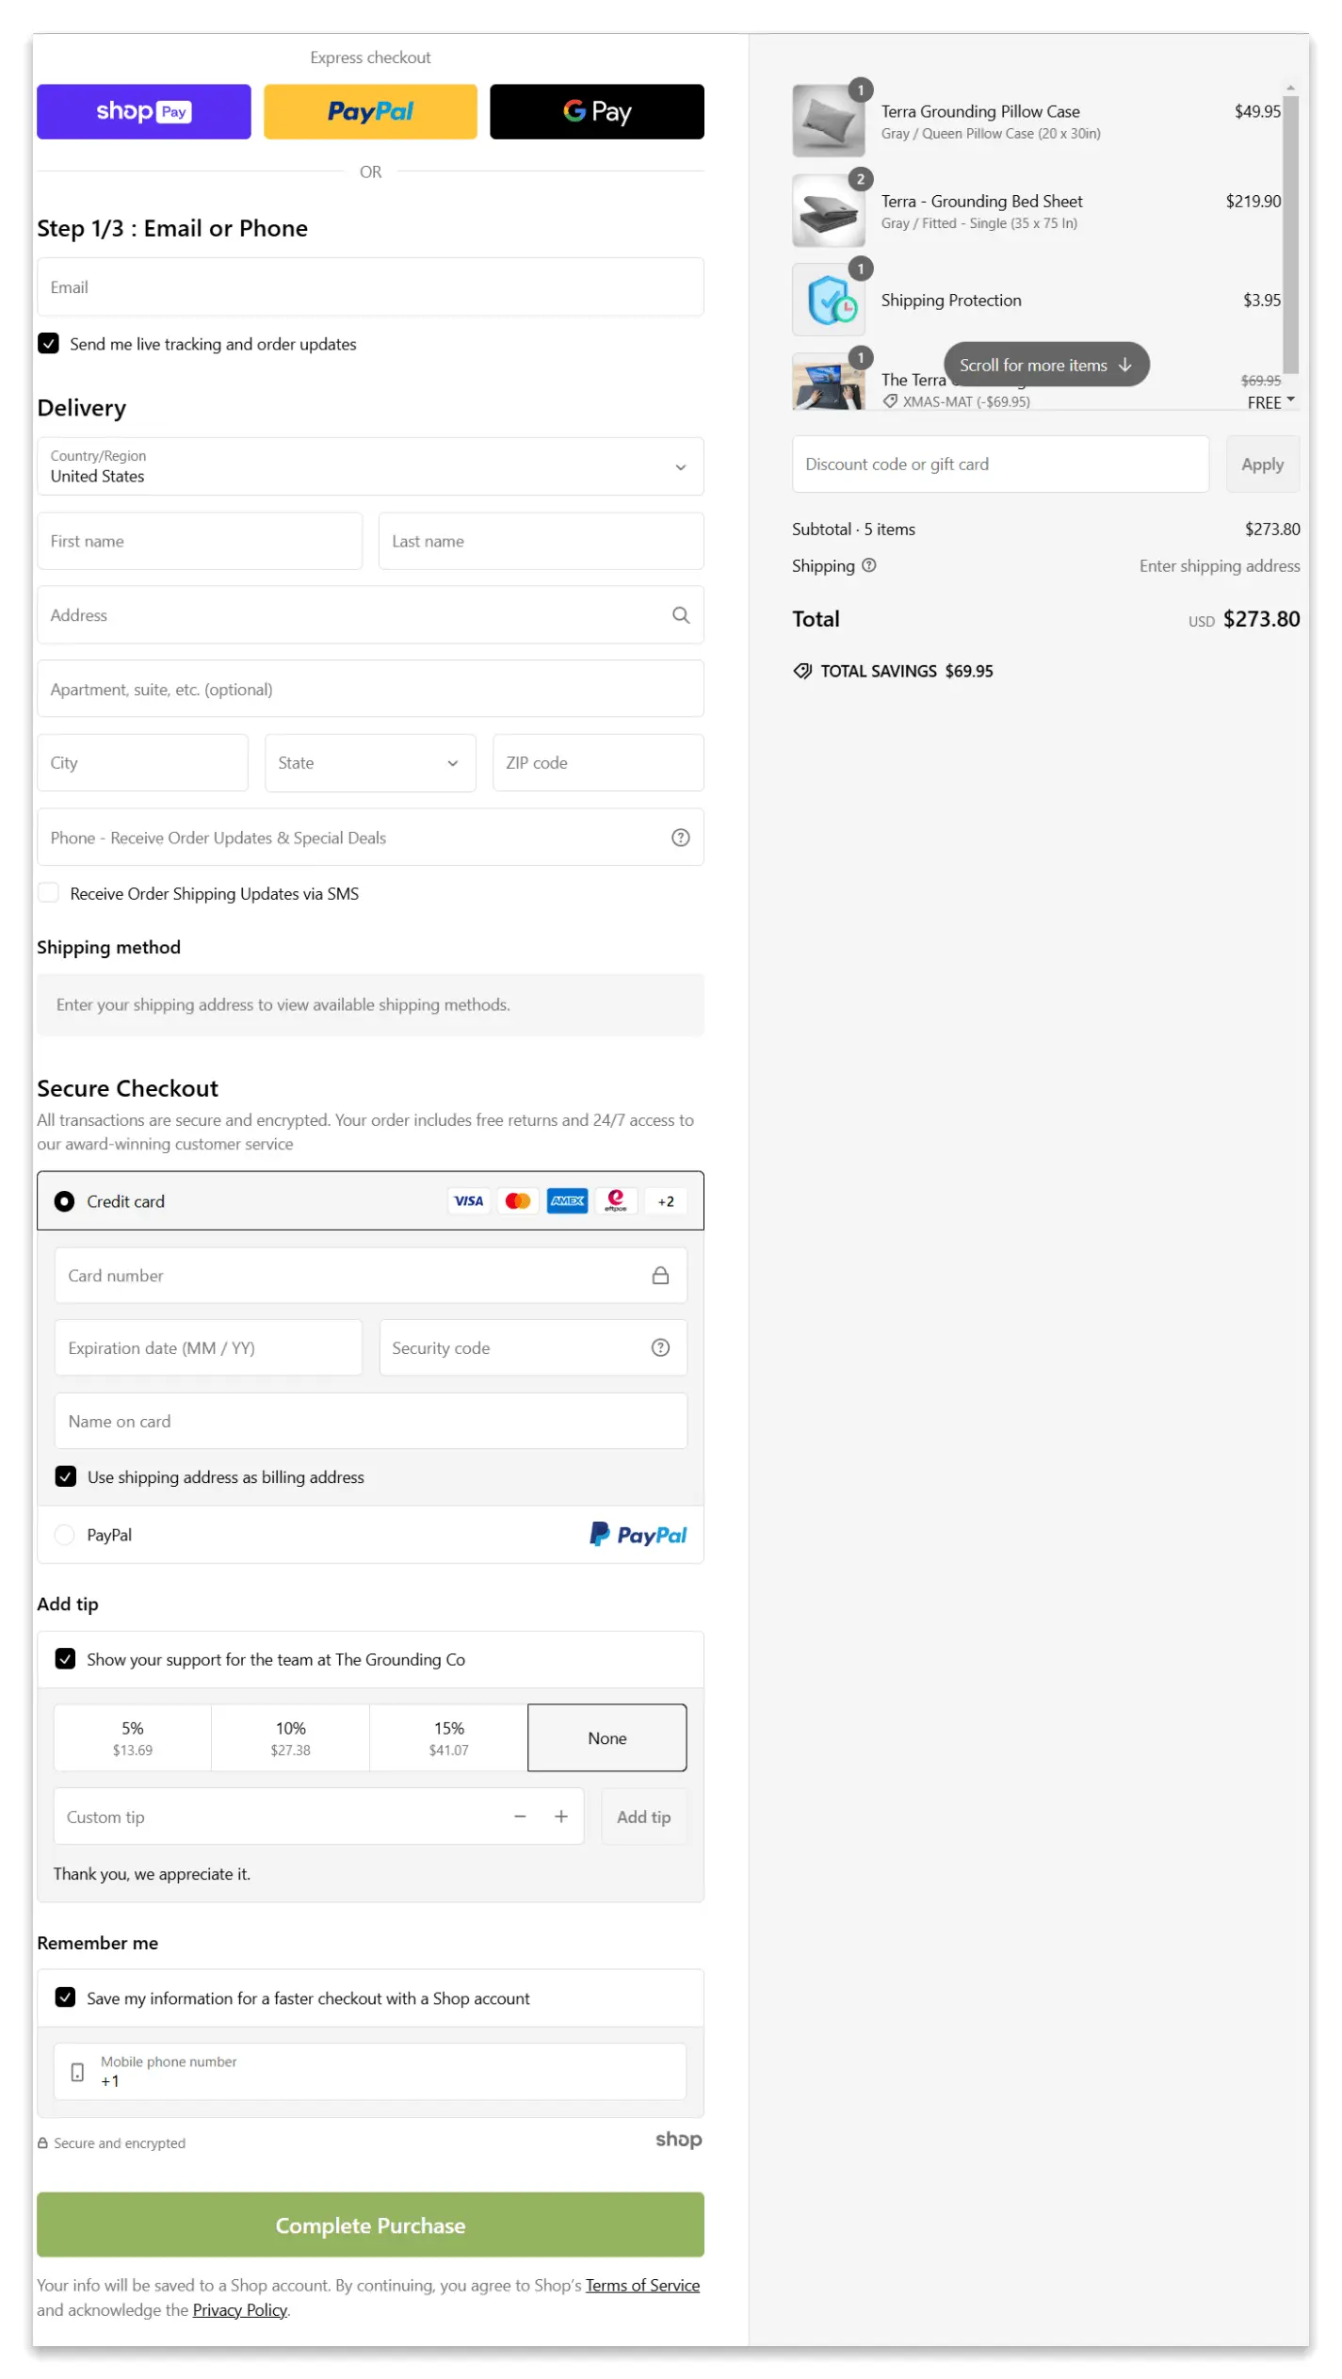Click the phone field help icon
The width and height of the screenshot is (1342, 2379).
(680, 838)
